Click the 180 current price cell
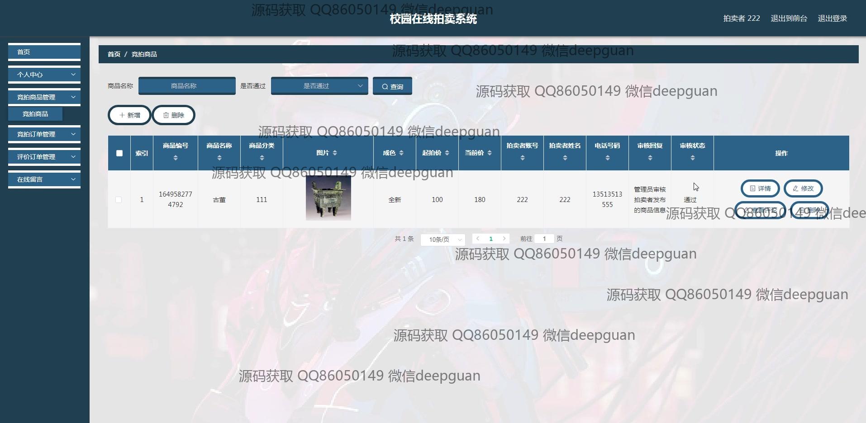This screenshot has height=423, width=866. [480, 200]
